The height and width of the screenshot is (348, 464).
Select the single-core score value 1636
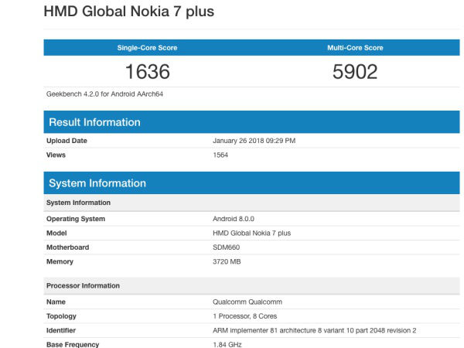[x=148, y=72]
